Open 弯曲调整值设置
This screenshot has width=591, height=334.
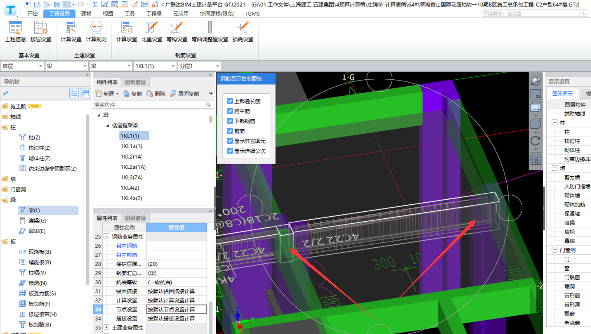point(210,32)
